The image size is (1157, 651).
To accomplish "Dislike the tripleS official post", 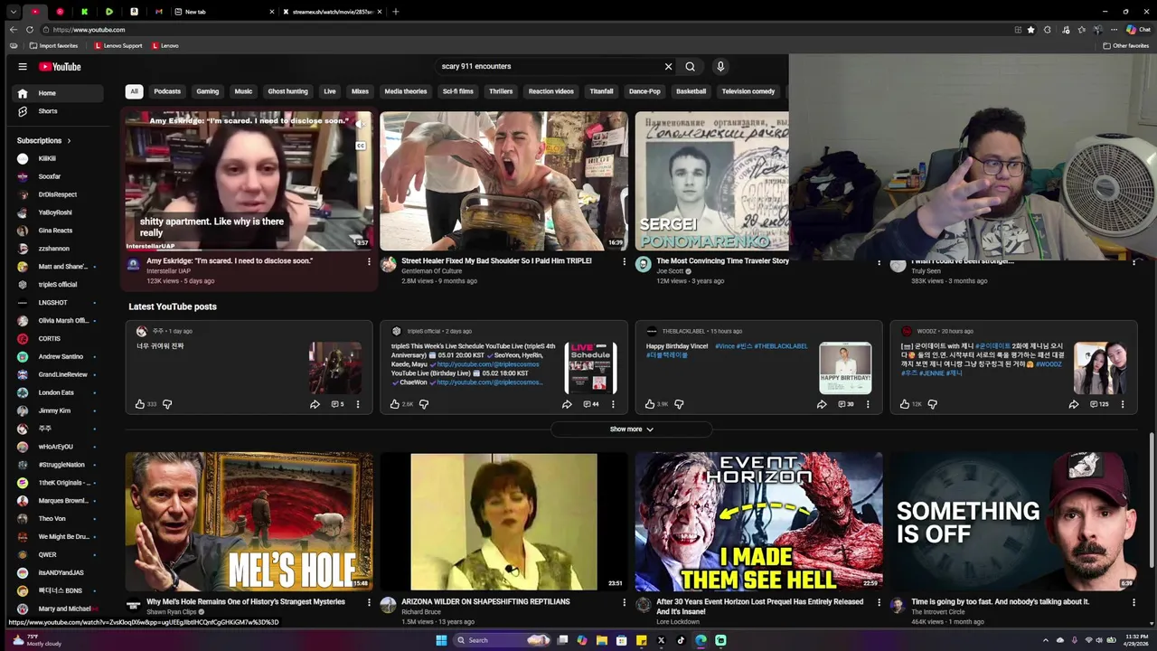I will pos(424,404).
